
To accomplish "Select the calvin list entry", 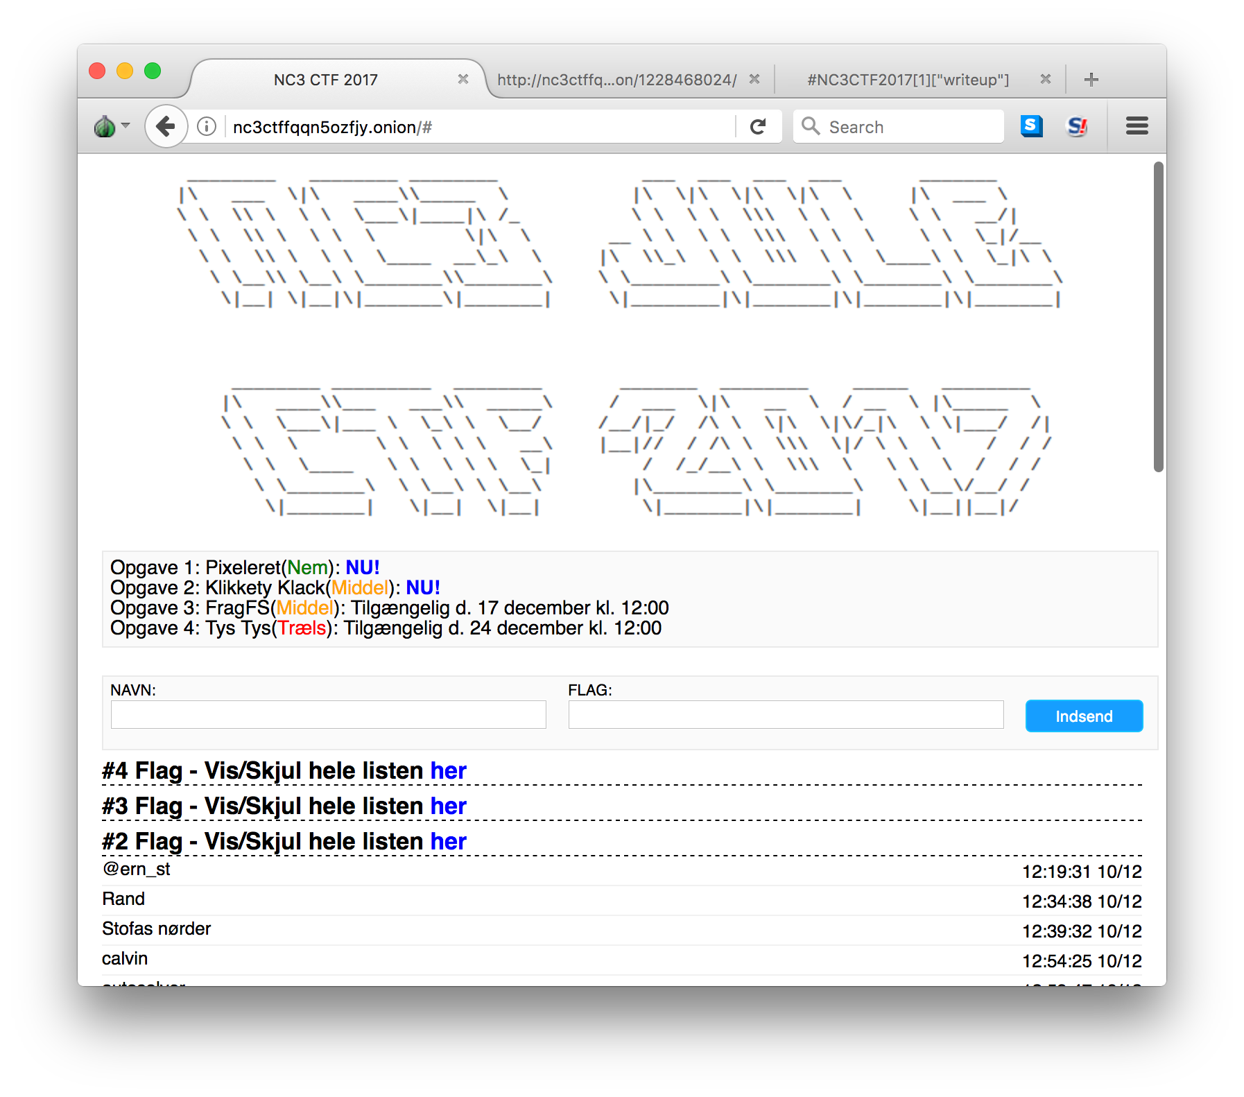I will (125, 959).
